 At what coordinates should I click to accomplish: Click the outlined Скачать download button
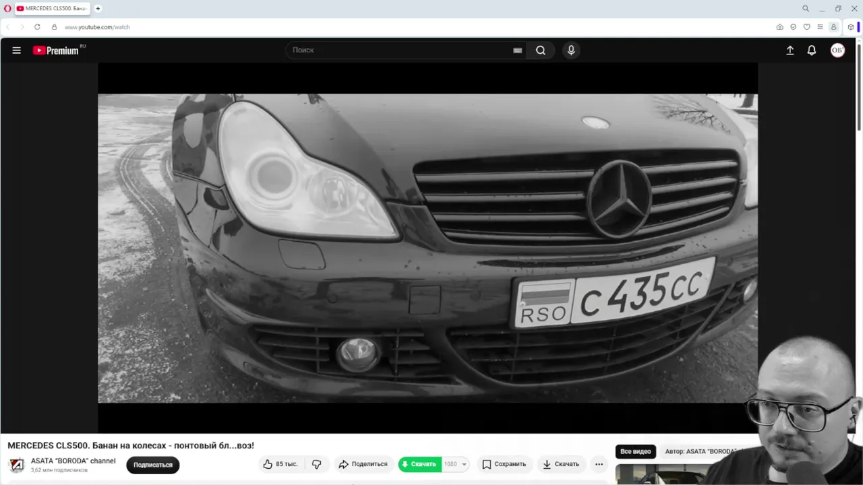click(x=561, y=464)
